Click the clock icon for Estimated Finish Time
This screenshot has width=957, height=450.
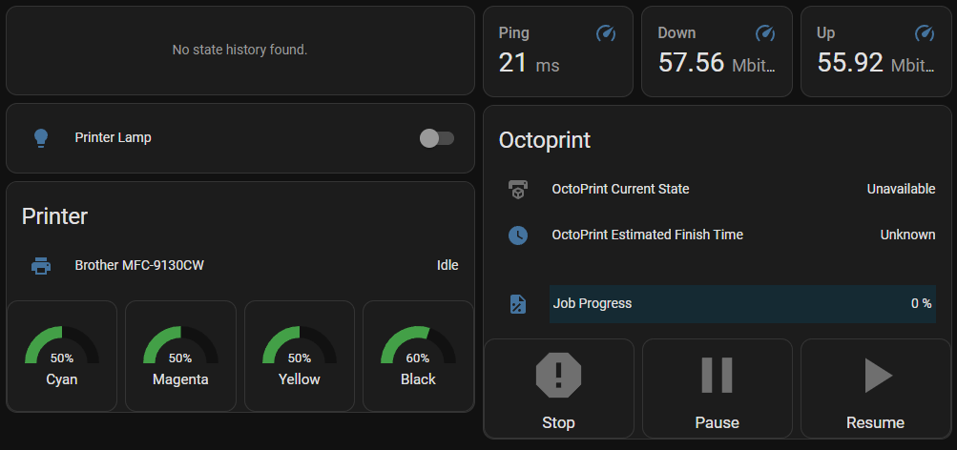click(x=517, y=235)
